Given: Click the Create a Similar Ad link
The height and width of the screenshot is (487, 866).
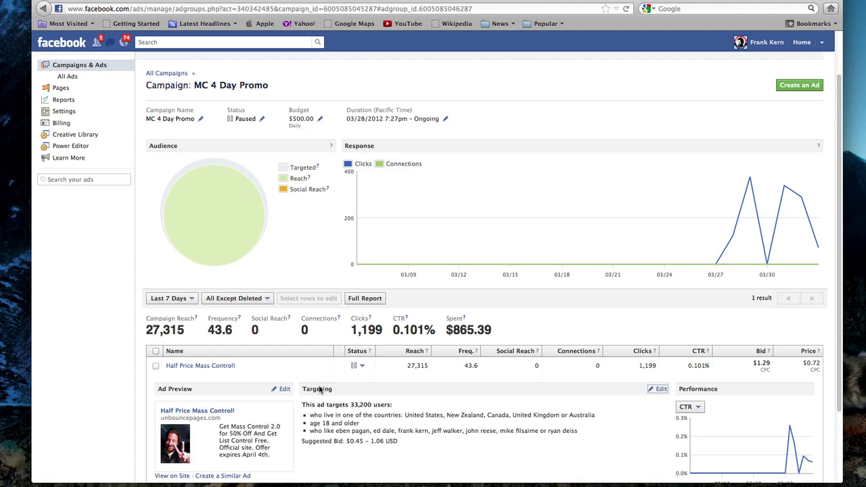Looking at the screenshot, I should tap(223, 476).
